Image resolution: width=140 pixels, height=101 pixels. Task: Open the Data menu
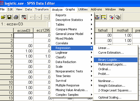click(x=29, y=9)
